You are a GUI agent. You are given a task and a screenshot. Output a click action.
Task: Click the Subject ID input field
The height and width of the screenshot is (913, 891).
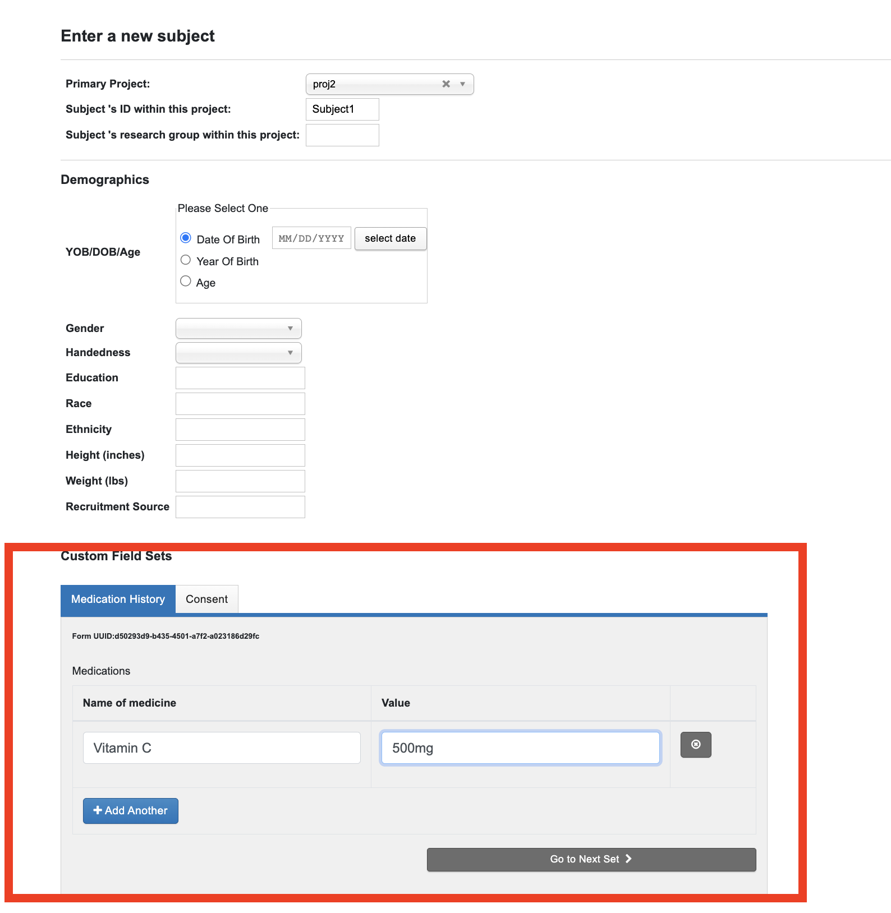pyautogui.click(x=342, y=109)
